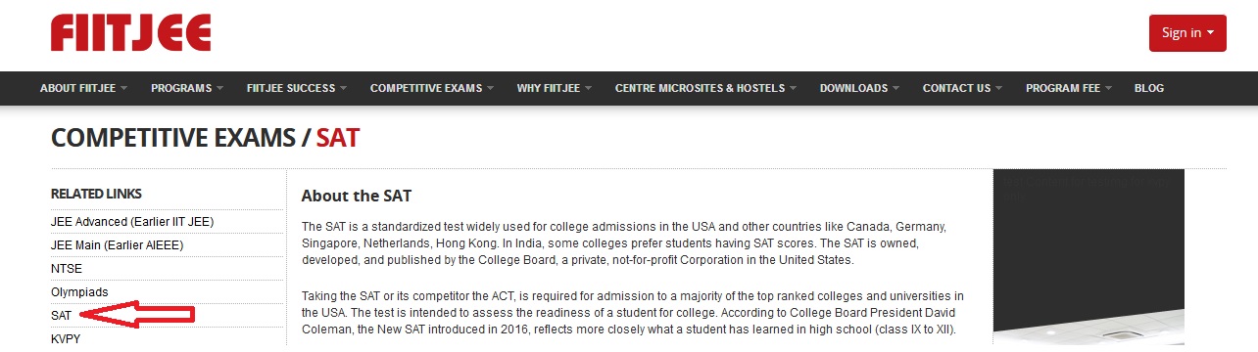Expand the ABOUT FIITJEE menu
This screenshot has width=1258, height=352.
84,88
